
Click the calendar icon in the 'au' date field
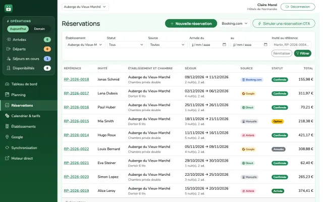pyautogui.click(x=265, y=44)
